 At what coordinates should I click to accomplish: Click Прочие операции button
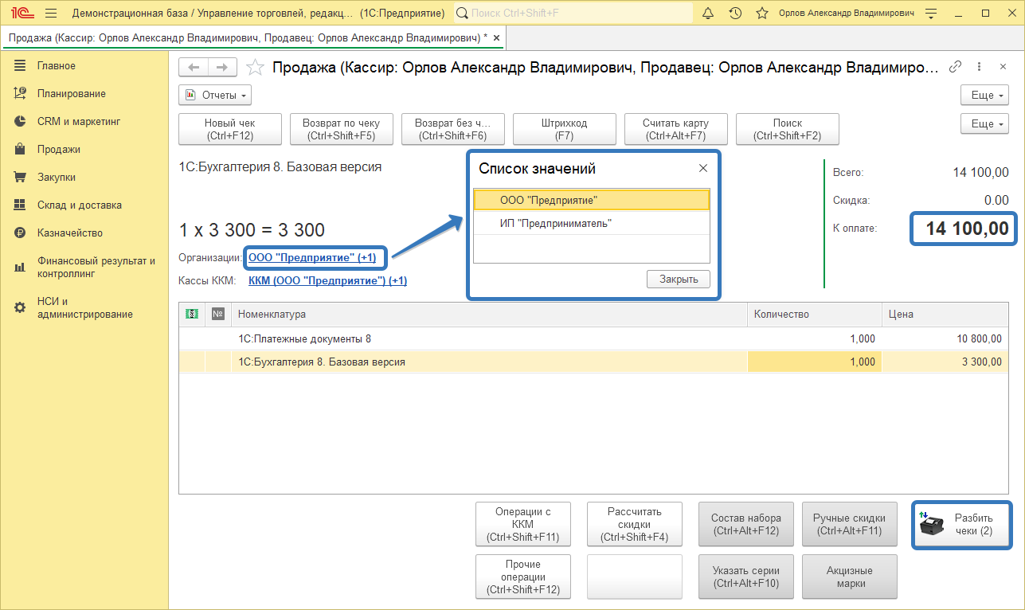click(523, 577)
